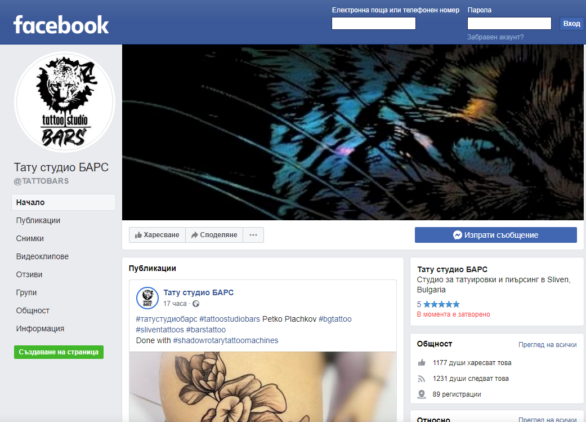The image size is (586, 422).
Task: Click the followers RSS feed icon
Action: point(422,379)
